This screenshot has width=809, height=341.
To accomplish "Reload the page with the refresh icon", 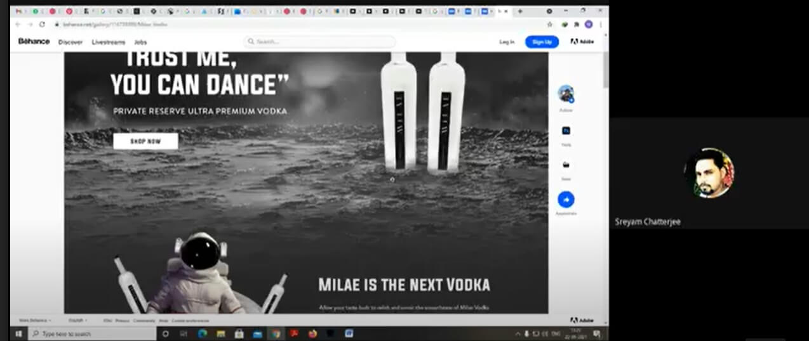I will (x=43, y=24).
